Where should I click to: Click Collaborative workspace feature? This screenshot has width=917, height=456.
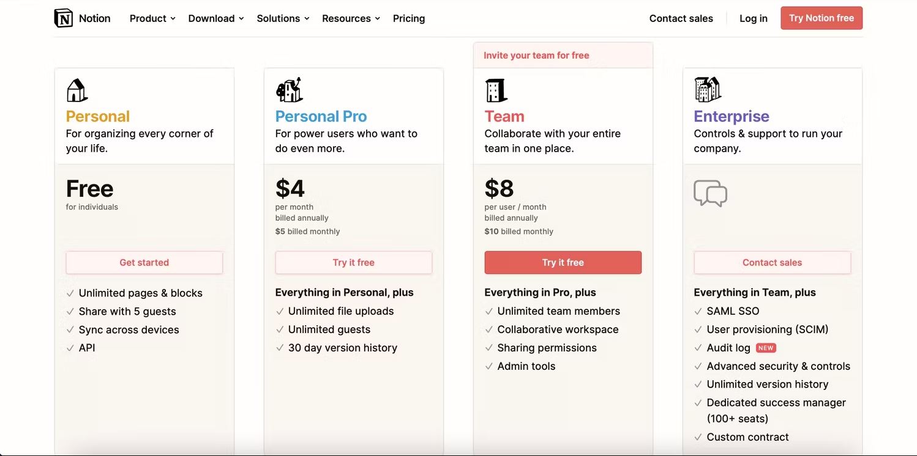click(x=558, y=330)
